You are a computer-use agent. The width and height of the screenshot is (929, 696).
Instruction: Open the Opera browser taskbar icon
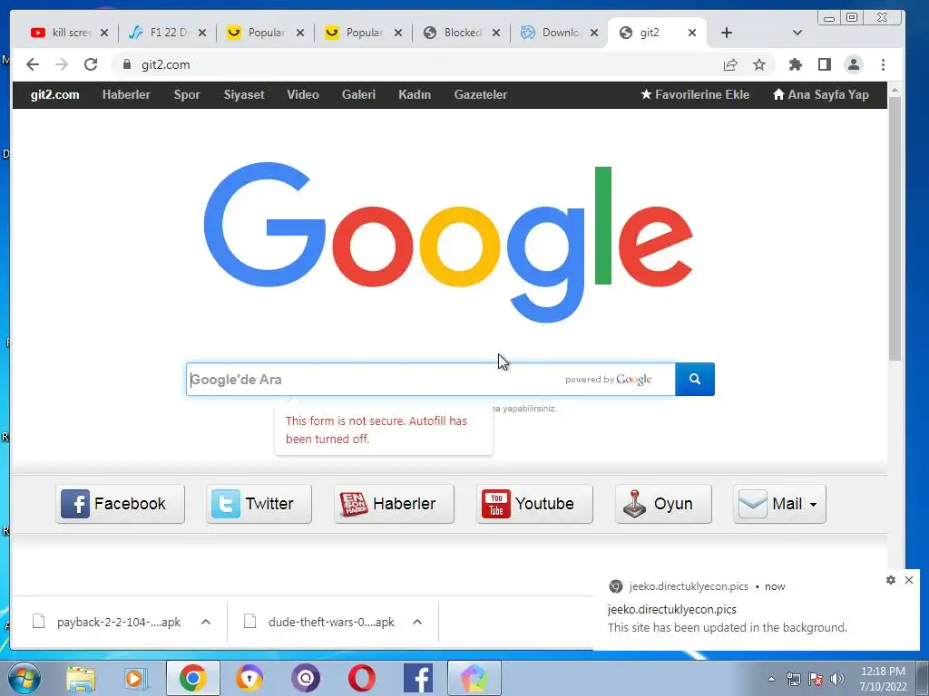[361, 678]
